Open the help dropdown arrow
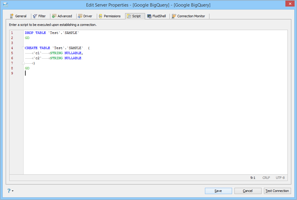The image size is (297, 200). point(13,191)
